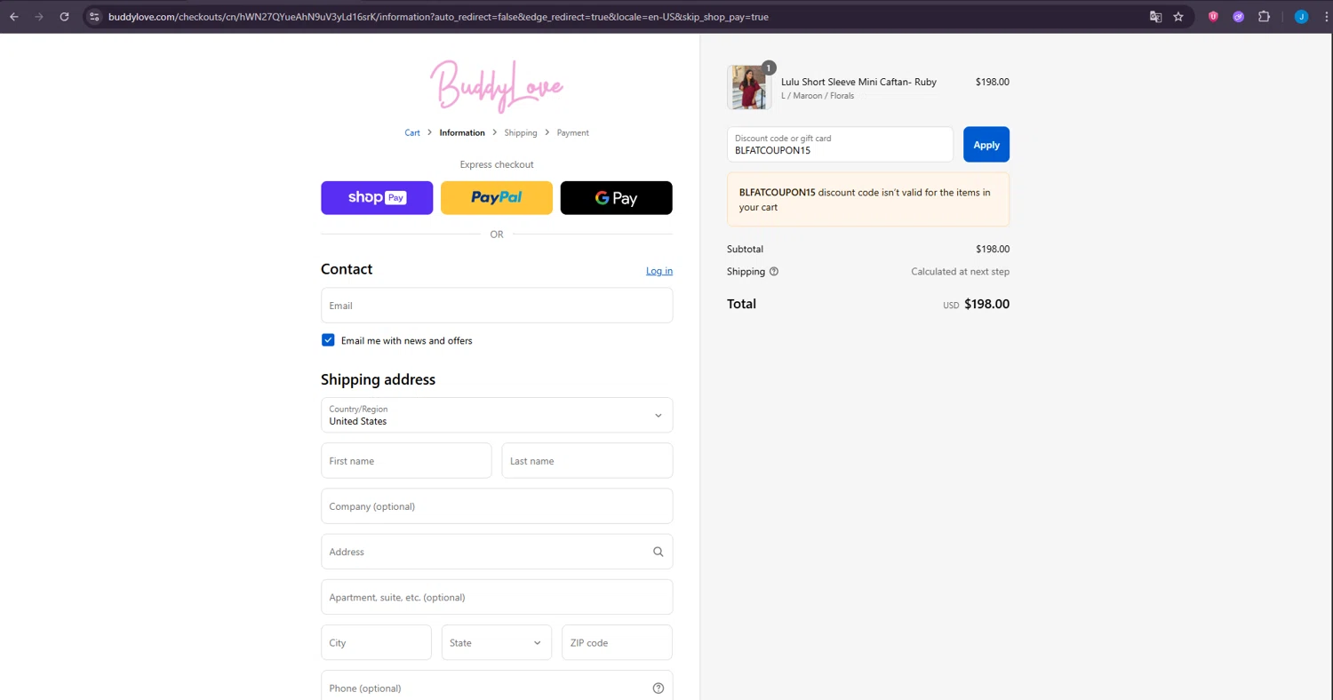Go back with the browser back arrow

tap(14, 17)
